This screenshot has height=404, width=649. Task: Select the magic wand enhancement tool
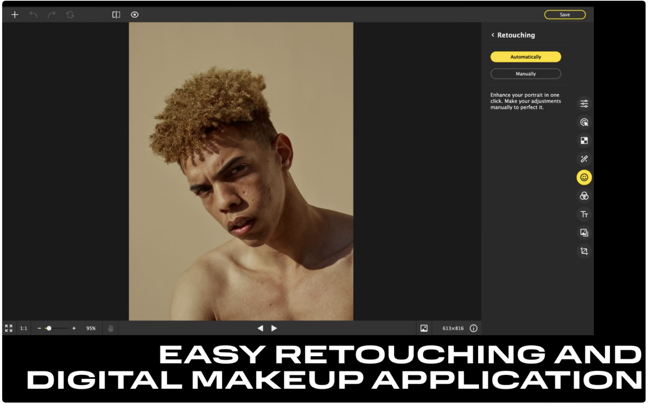(584, 159)
